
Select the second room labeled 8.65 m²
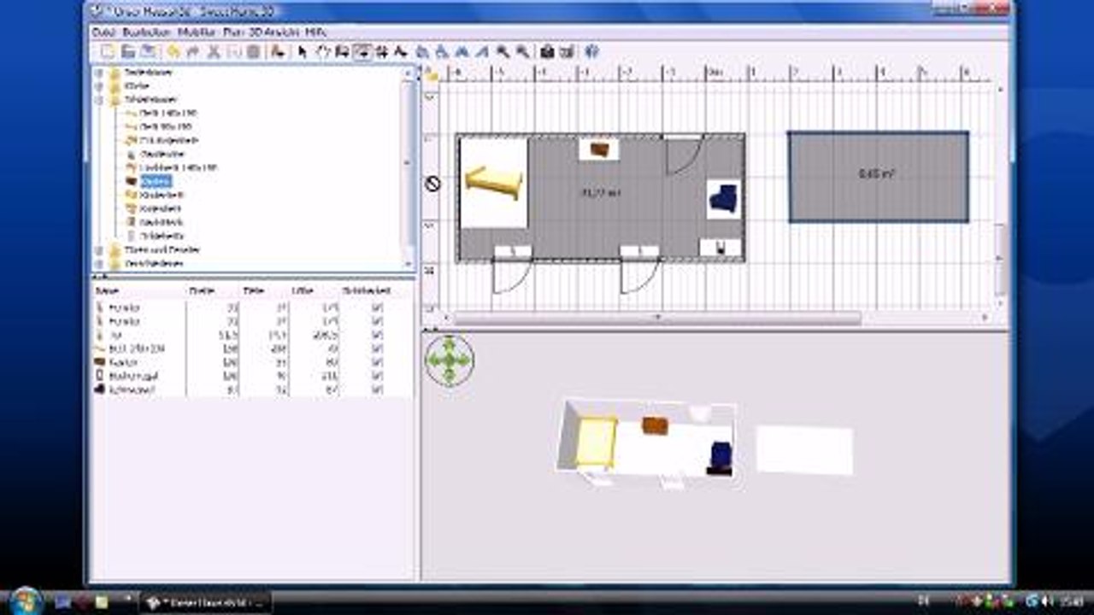(878, 176)
